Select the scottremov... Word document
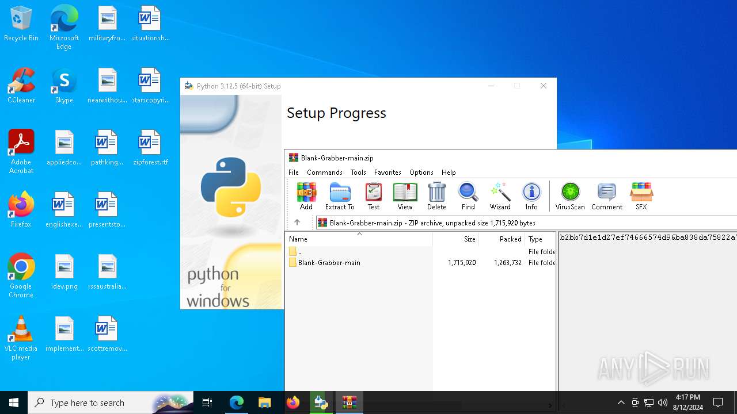The width and height of the screenshot is (737, 414). 107,335
